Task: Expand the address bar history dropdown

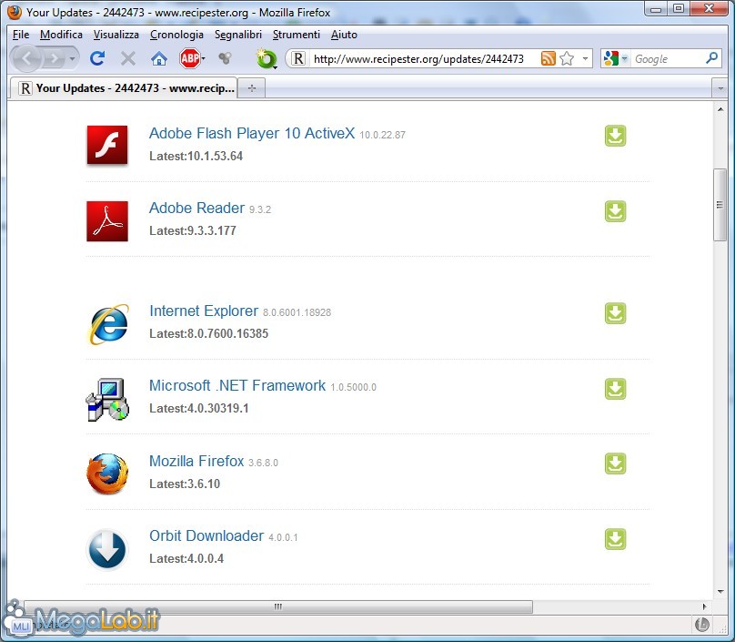Action: pos(585,58)
